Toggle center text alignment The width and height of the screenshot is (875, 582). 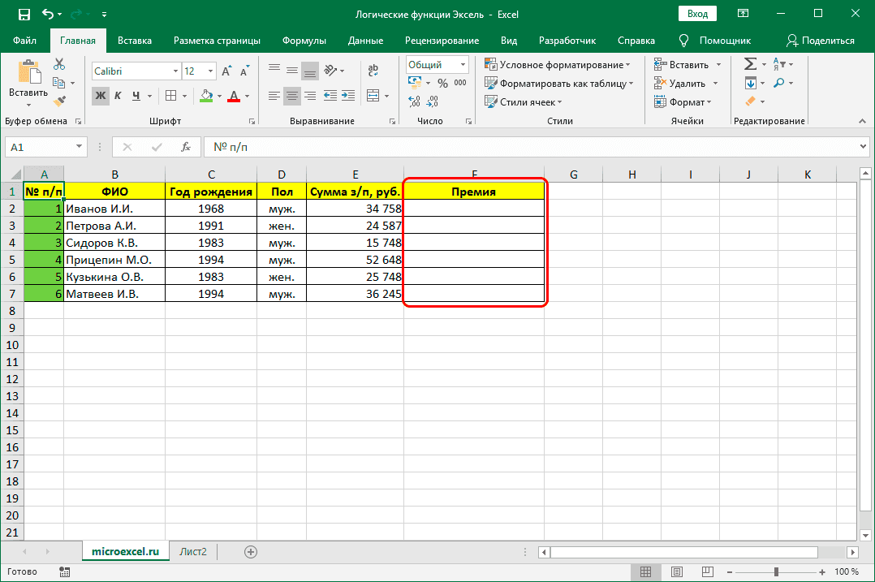[291, 95]
